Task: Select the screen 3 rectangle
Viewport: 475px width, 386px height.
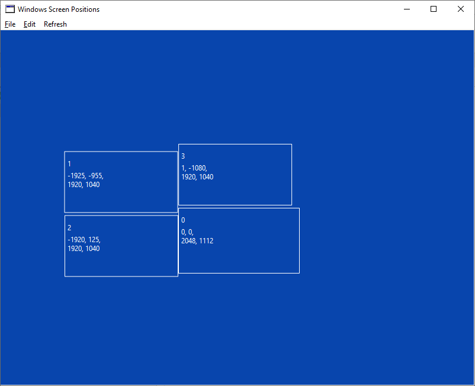Action: (235, 175)
